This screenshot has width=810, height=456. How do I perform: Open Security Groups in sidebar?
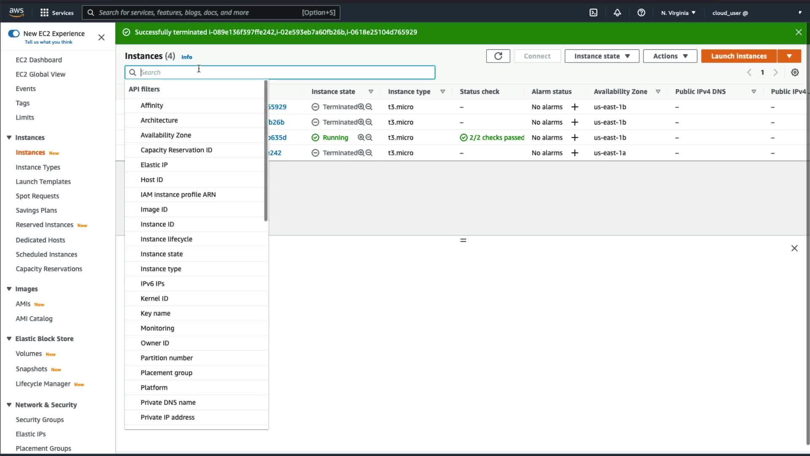coord(40,420)
